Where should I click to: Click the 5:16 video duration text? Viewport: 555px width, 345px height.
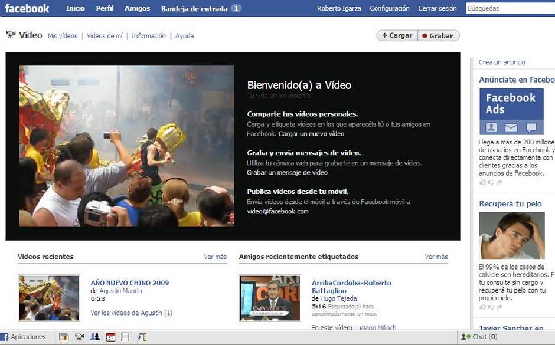(x=319, y=307)
